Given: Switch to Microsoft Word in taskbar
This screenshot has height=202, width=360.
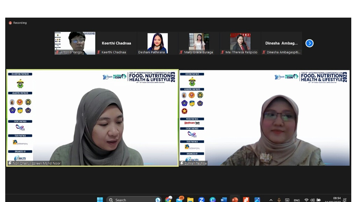Looking at the screenshot, I should pos(224,200).
